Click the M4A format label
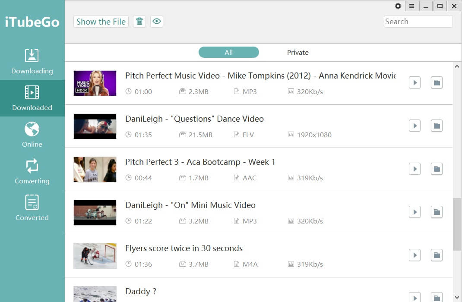The image size is (462, 302). click(250, 264)
